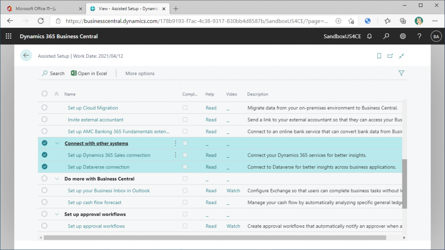Click More options in the action bar
Screen dimensions: 445x250
140,73
